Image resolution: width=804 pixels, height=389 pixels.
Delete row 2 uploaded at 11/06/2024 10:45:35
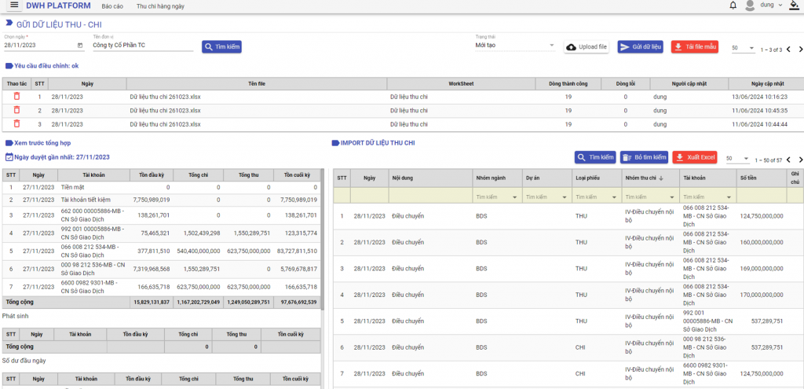17,110
